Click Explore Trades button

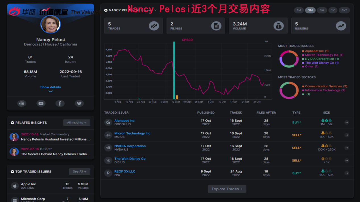click(x=227, y=189)
